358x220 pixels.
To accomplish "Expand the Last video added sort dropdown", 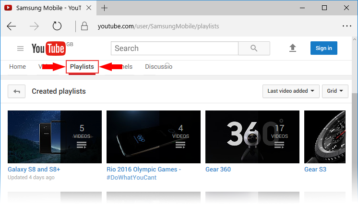I will [x=291, y=91].
